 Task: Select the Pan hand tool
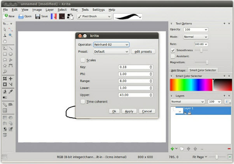5,41
